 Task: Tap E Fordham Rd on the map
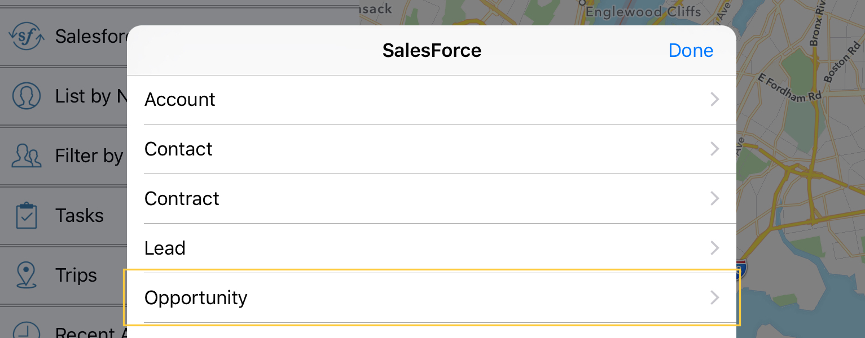[790, 88]
